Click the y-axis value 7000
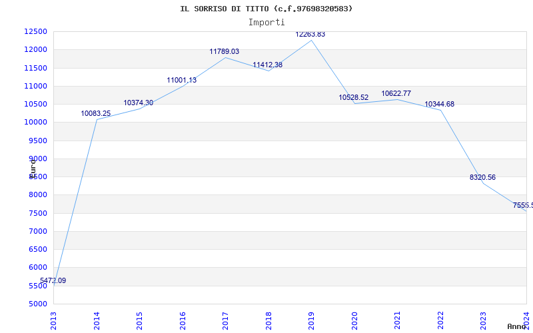 point(37,231)
